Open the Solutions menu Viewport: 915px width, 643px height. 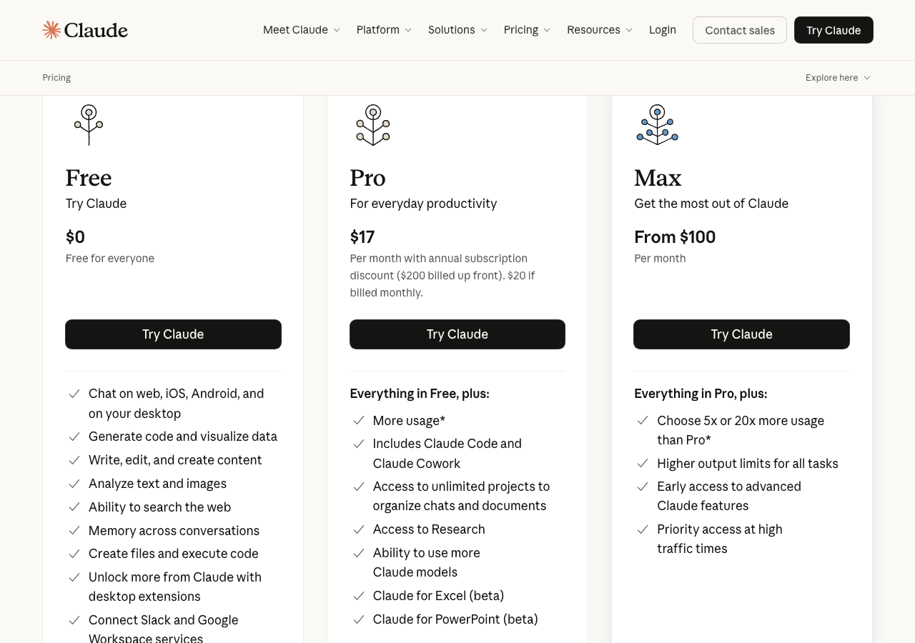click(457, 30)
